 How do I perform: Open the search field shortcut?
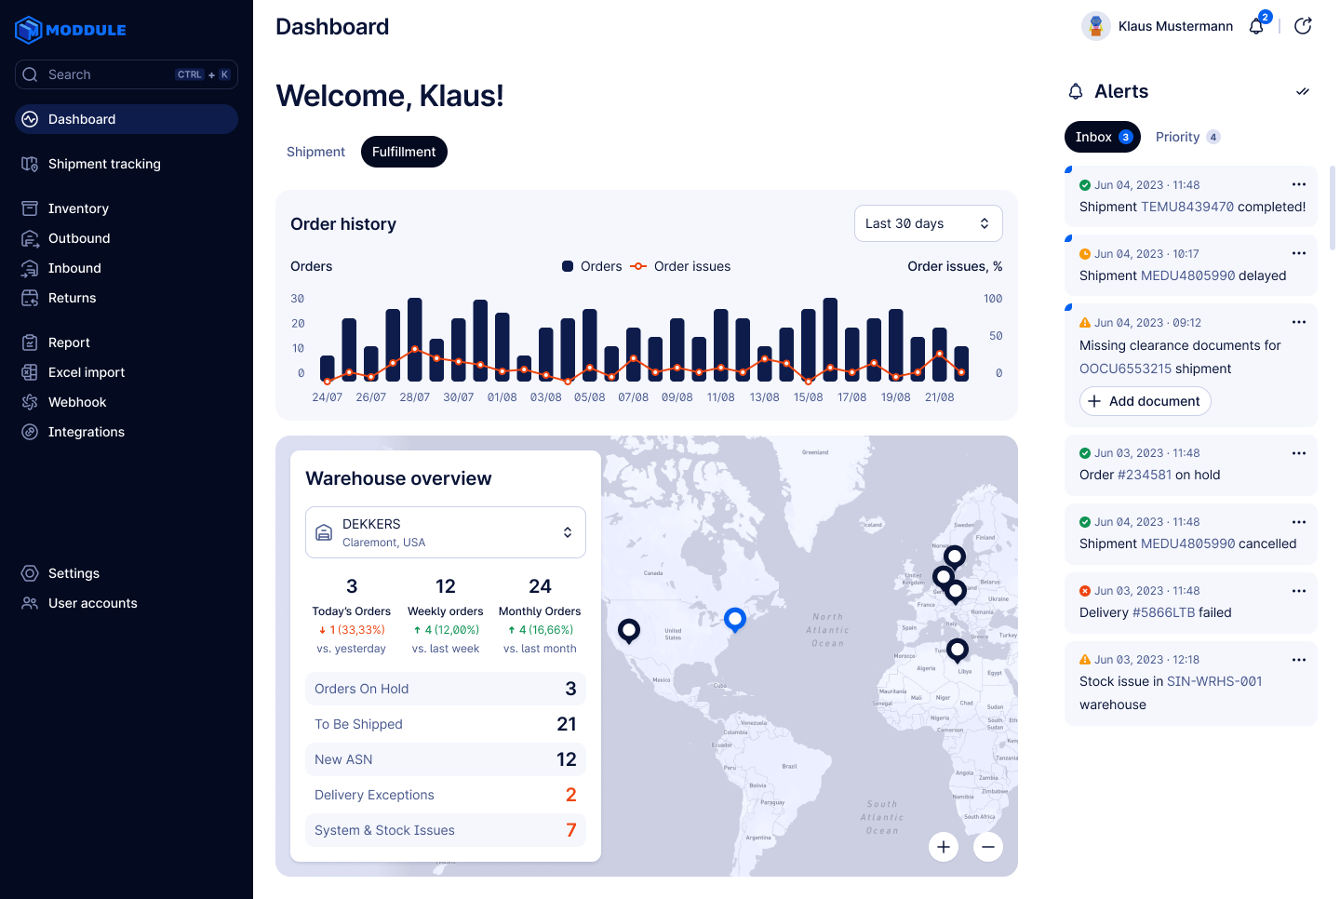coord(126,74)
